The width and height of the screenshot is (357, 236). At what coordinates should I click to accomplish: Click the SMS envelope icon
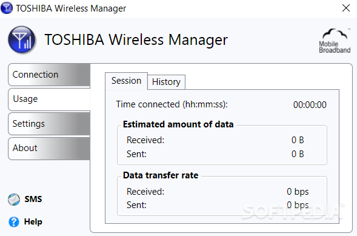click(14, 200)
